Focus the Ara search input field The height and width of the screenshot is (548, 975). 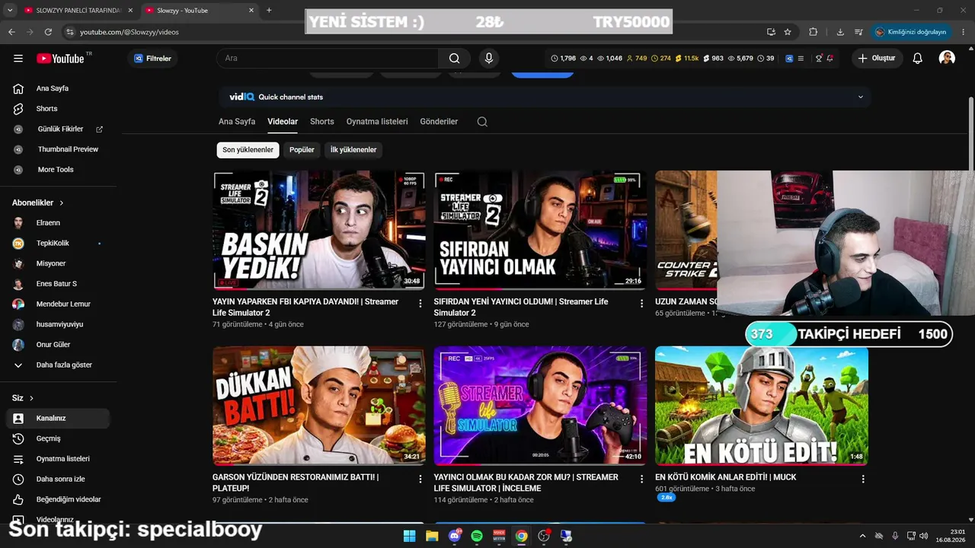[x=328, y=59]
